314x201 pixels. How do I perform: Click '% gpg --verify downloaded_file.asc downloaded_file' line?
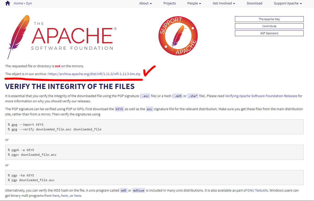pos(55,129)
